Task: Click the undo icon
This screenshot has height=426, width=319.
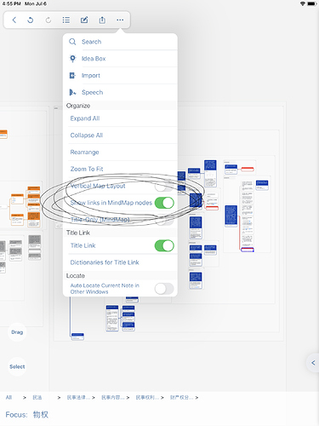Action: click(31, 20)
